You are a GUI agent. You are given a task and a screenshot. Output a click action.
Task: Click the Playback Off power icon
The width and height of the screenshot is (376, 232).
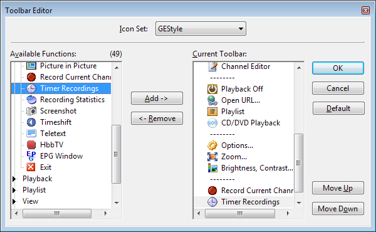(212, 89)
